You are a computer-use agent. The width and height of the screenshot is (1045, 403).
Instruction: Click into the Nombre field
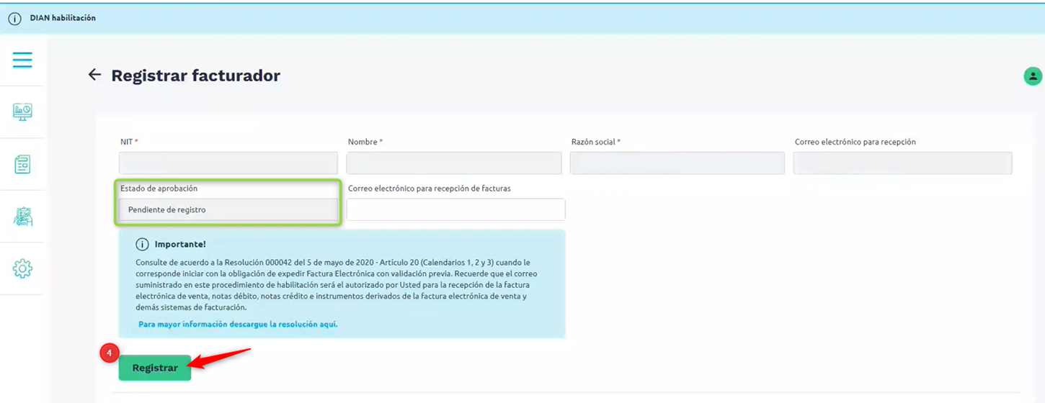coord(453,163)
